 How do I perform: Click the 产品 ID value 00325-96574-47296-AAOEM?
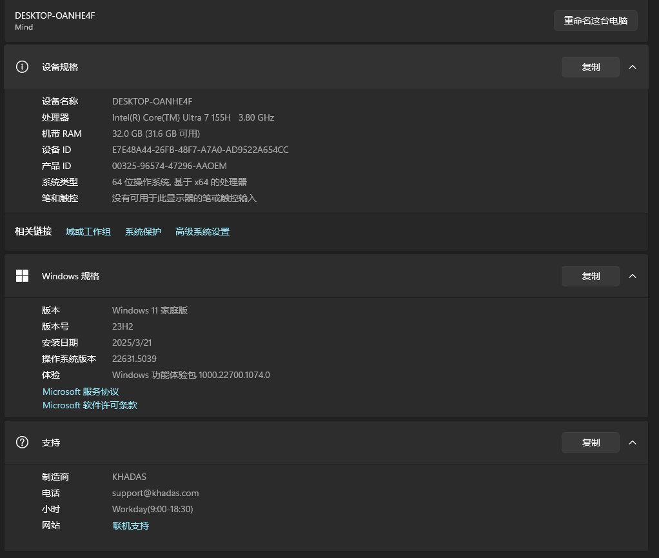pos(169,166)
